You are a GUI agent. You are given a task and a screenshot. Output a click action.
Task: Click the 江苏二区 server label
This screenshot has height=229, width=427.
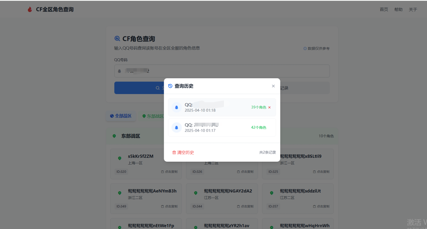[x=287, y=198]
